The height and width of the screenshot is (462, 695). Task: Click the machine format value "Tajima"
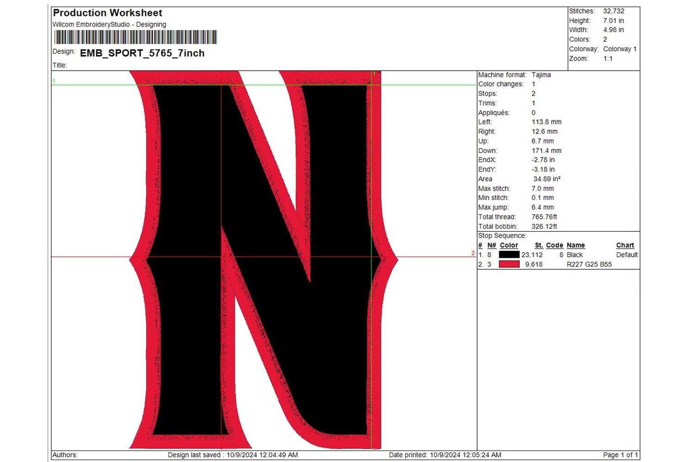pos(541,75)
